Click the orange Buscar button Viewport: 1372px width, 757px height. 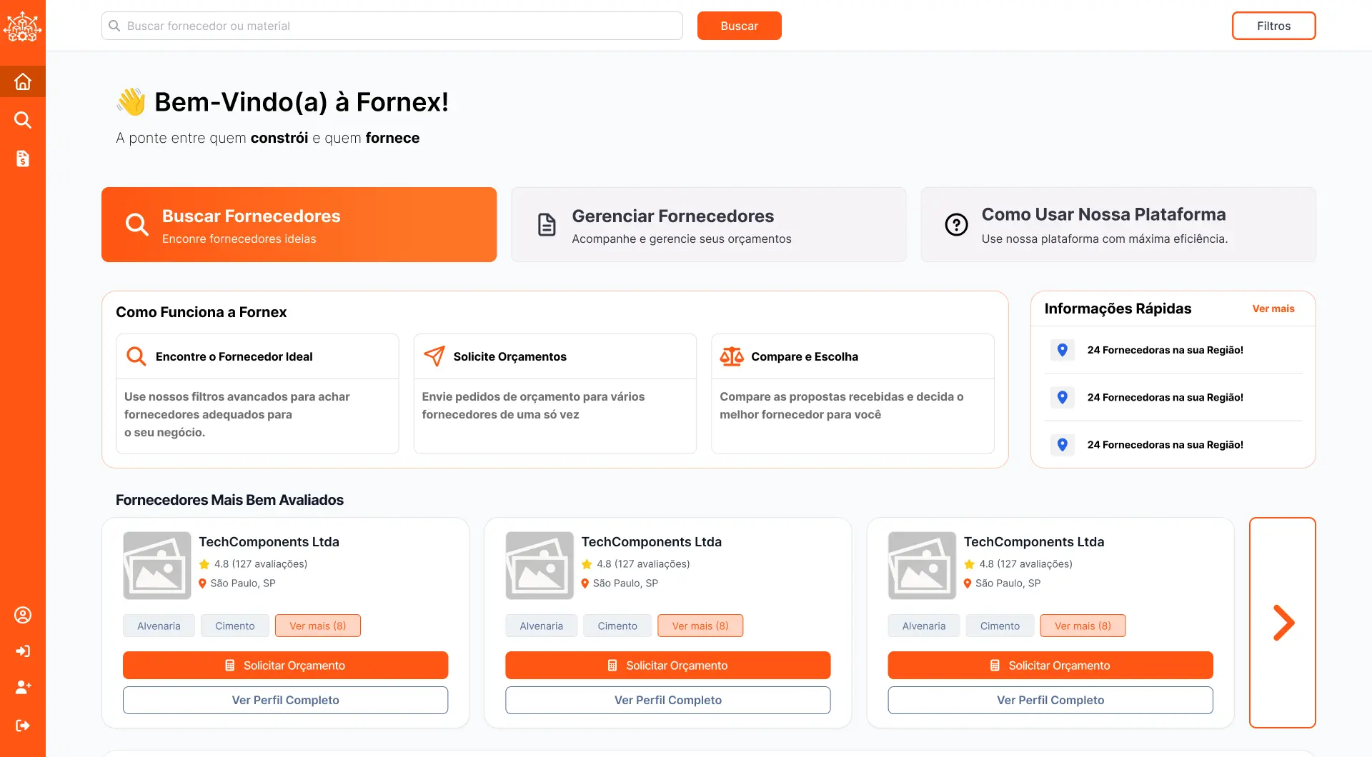pyautogui.click(x=739, y=26)
